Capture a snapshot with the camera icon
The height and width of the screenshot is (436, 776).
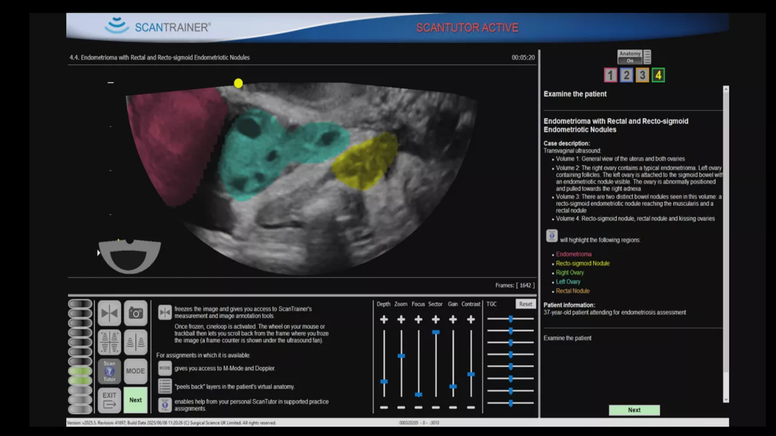click(136, 313)
